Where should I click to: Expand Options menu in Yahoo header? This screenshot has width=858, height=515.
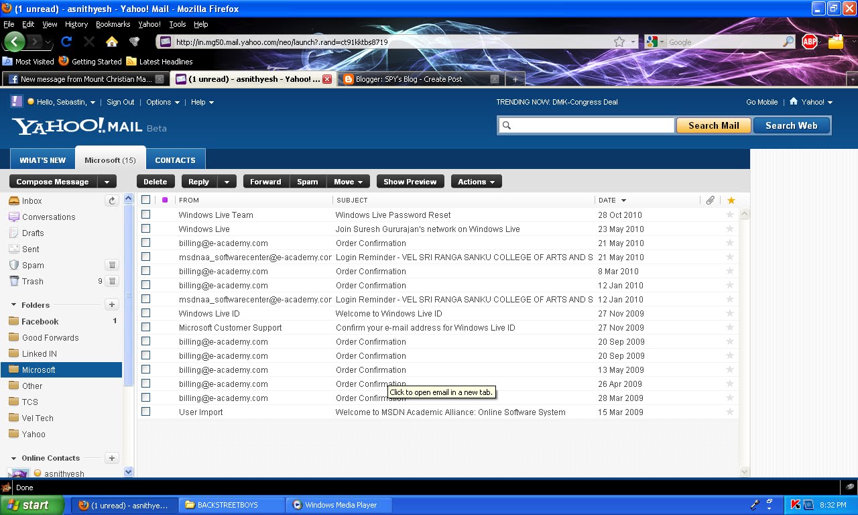[163, 102]
